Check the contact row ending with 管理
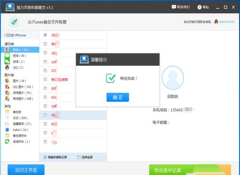Viewport: 240px width, 175px height. click(x=45, y=80)
